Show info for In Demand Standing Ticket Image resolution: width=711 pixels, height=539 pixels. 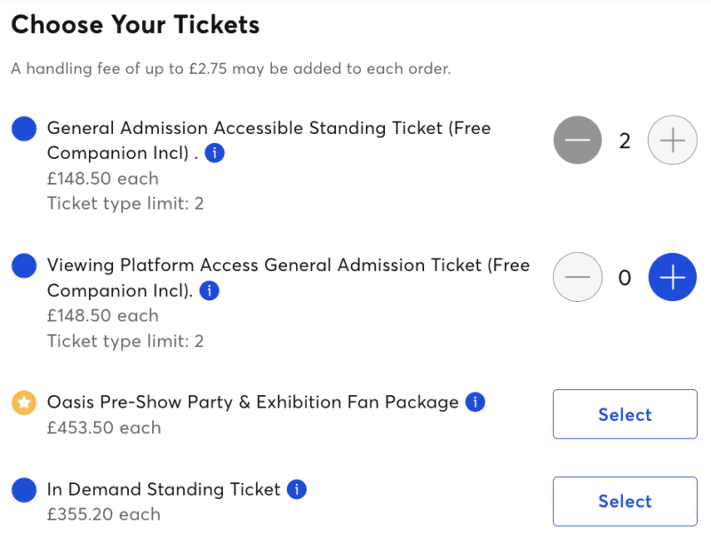pos(297,489)
